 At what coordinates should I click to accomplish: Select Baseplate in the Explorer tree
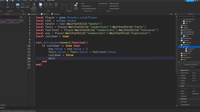click(188, 21)
